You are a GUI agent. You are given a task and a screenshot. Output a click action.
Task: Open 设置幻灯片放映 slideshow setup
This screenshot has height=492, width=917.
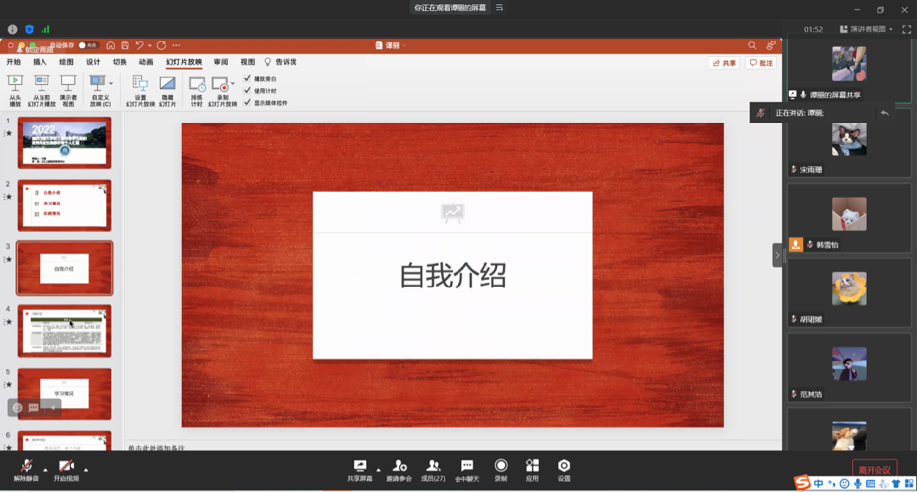point(140,85)
